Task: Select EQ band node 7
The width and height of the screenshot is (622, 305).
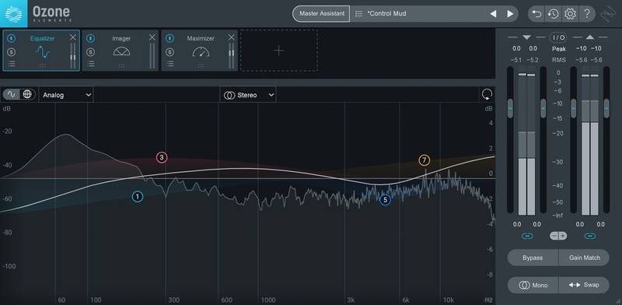Action: (424, 160)
